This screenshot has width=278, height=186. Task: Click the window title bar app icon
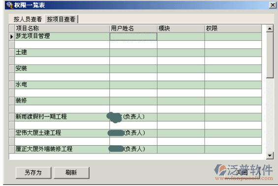(9, 5)
